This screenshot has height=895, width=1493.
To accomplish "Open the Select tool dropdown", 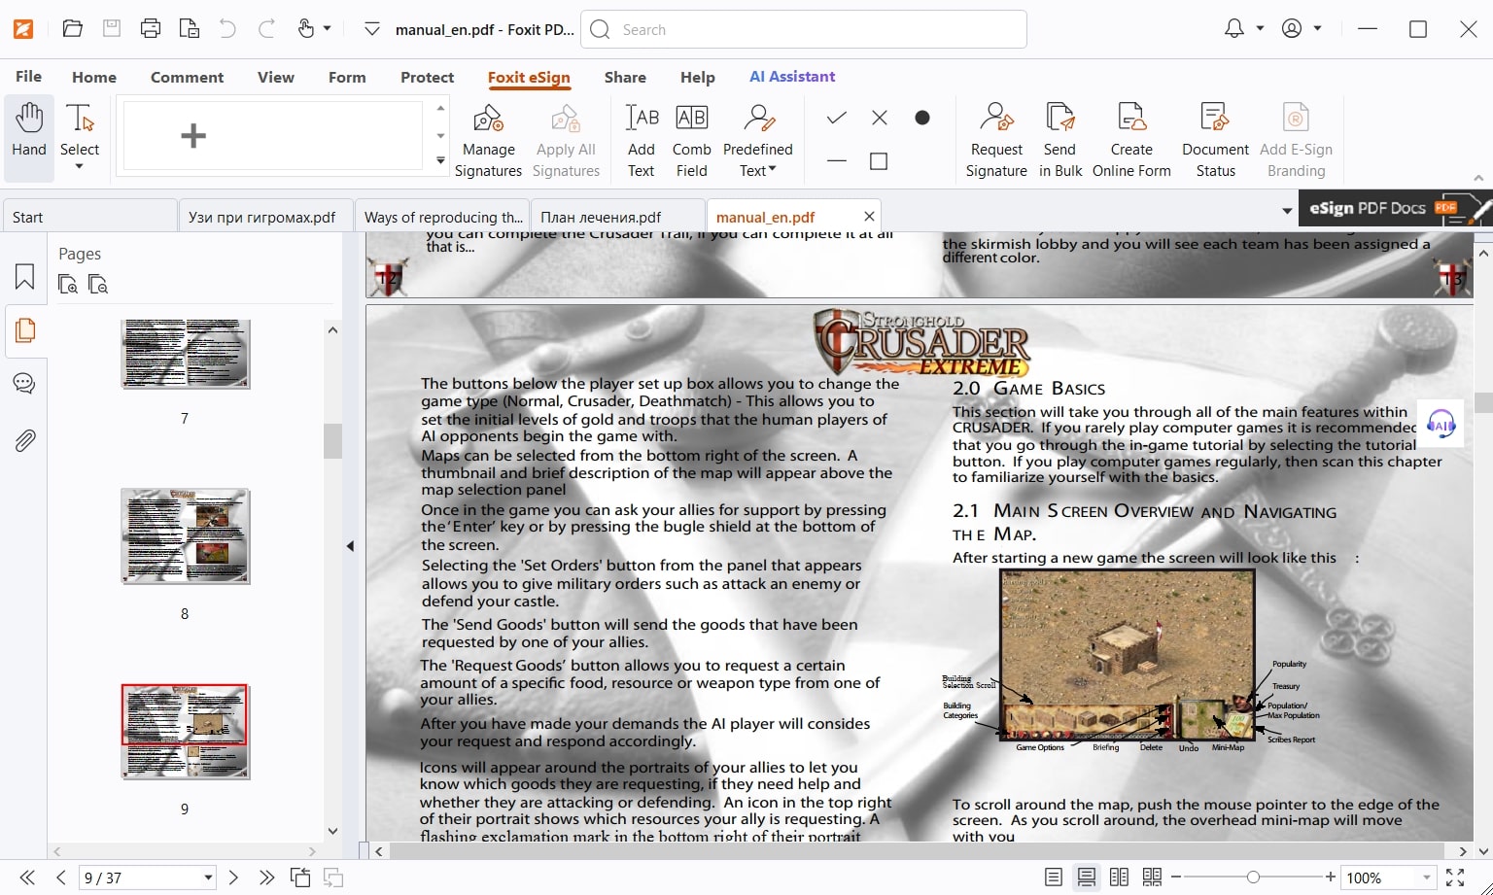I will (x=80, y=167).
